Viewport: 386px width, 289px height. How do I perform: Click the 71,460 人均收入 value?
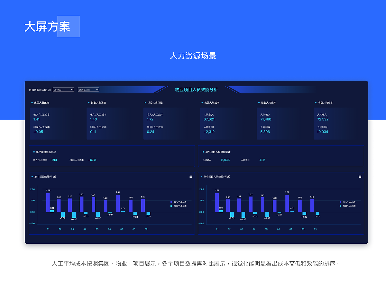[266, 119]
